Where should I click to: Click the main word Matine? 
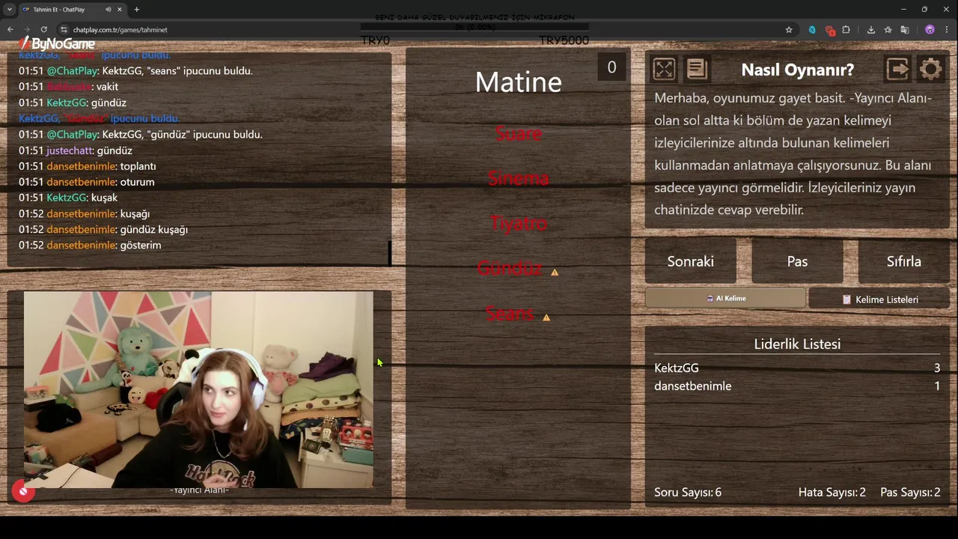point(518,82)
